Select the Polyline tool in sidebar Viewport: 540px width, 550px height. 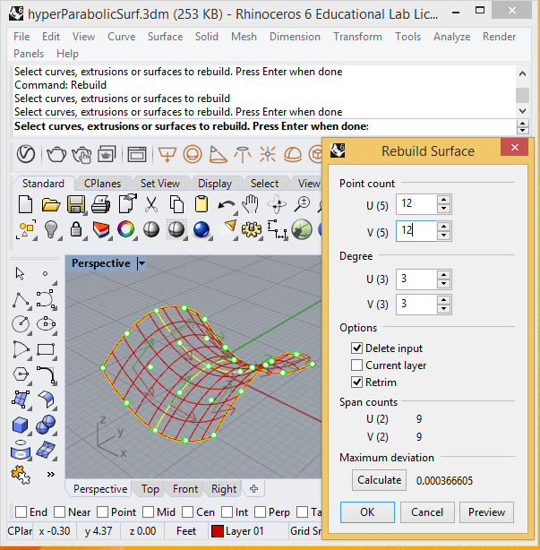click(x=21, y=300)
